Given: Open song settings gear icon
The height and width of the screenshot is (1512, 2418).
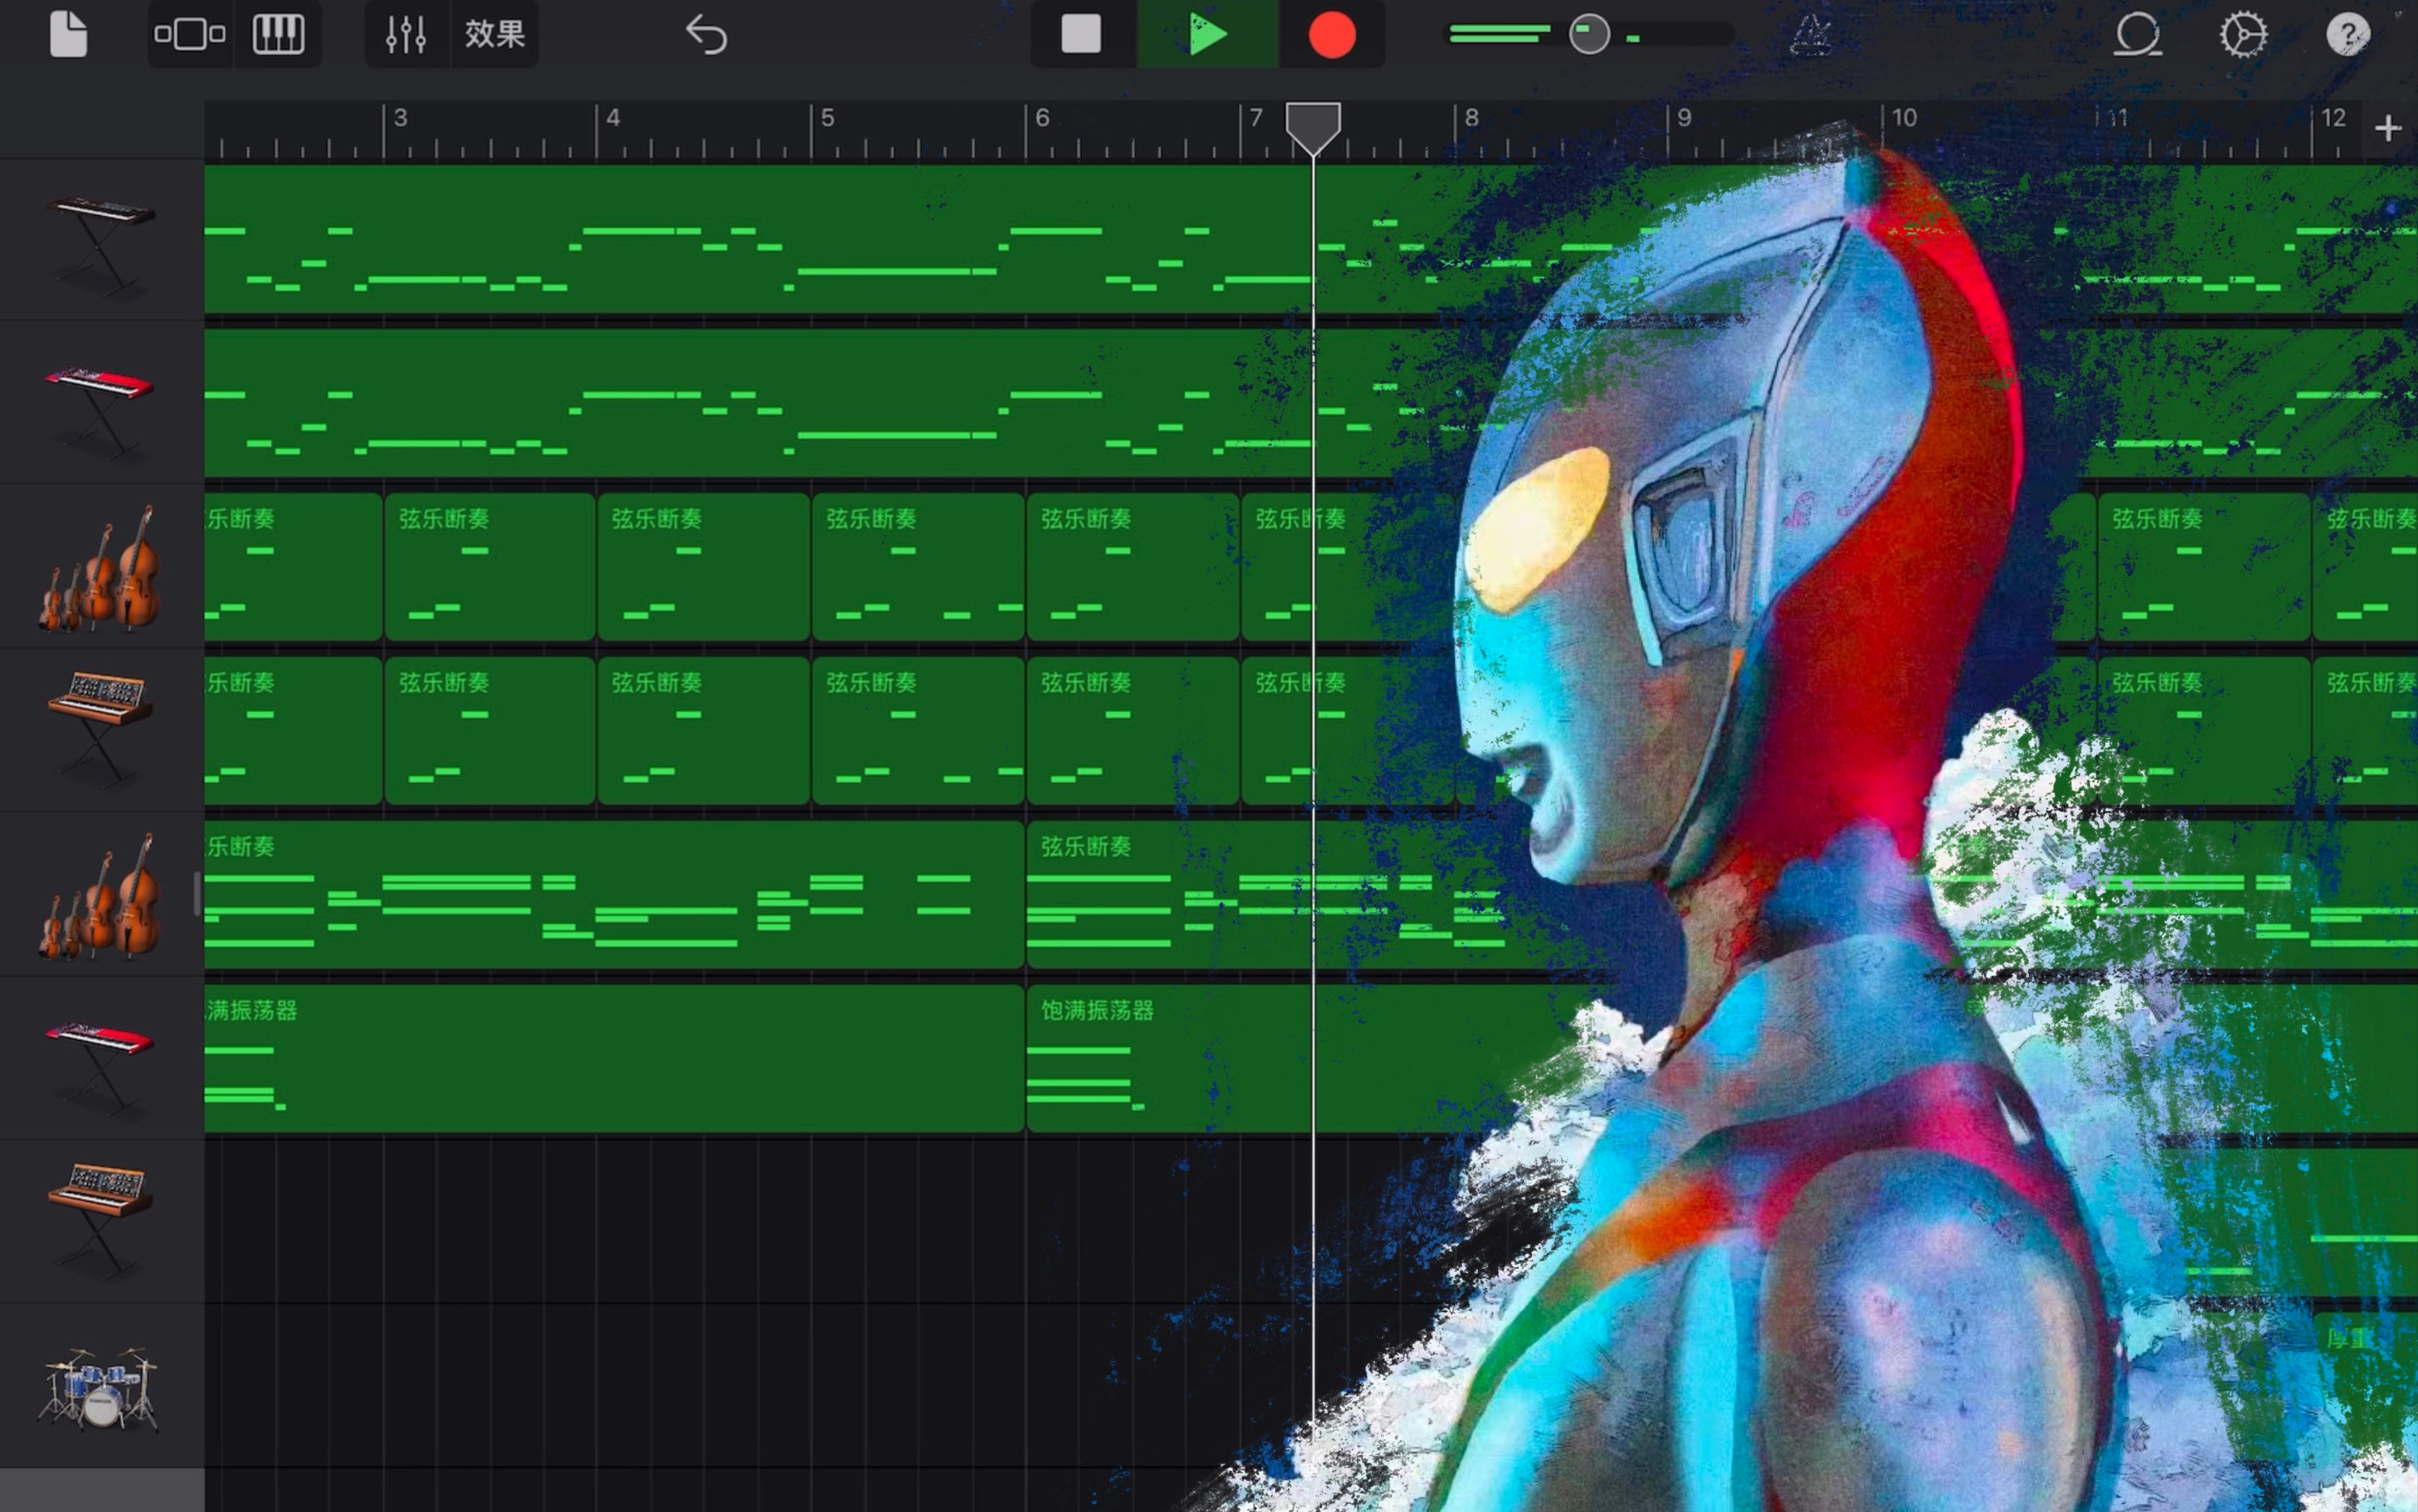Looking at the screenshot, I should (x=2243, y=34).
